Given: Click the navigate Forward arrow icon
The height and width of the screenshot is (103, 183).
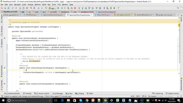Looking at the screenshot, I should tap(42, 8).
